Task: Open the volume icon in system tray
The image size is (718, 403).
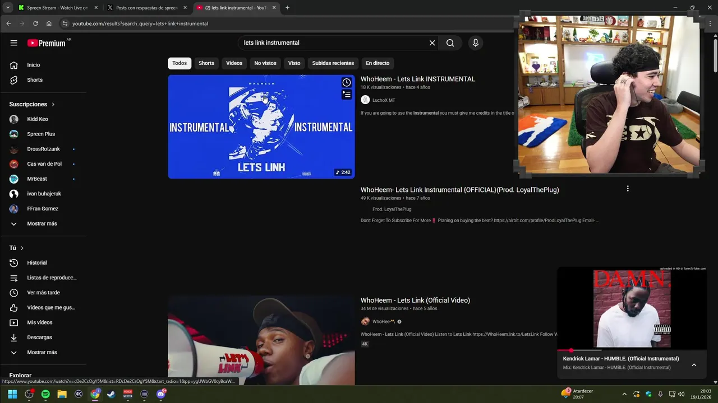Action: pyautogui.click(x=681, y=394)
